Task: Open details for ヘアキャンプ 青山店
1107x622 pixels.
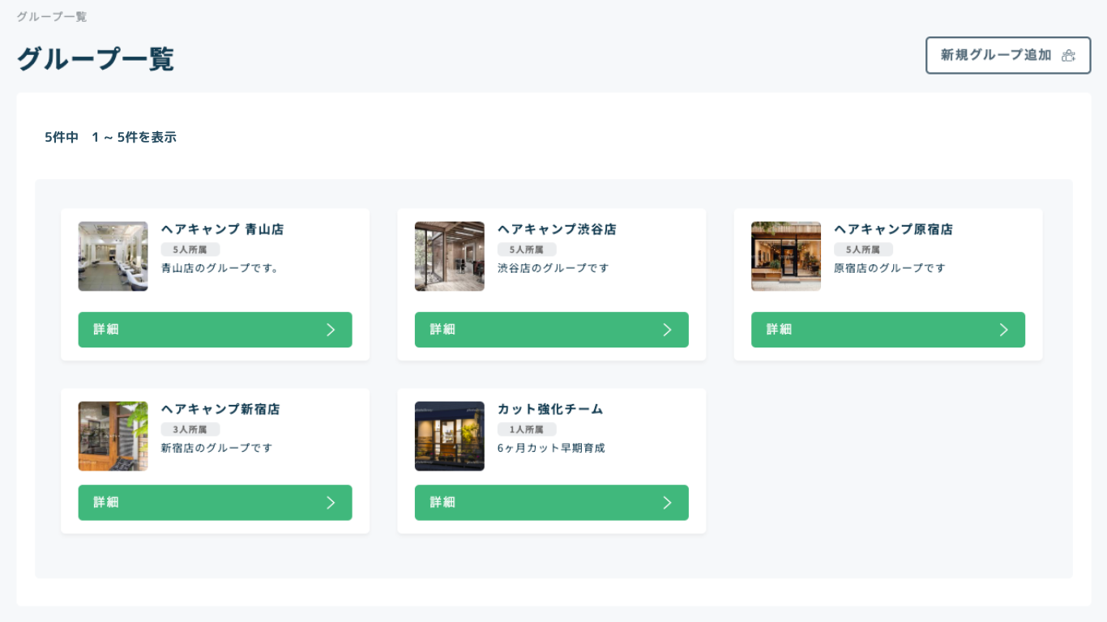Action: pyautogui.click(x=215, y=330)
